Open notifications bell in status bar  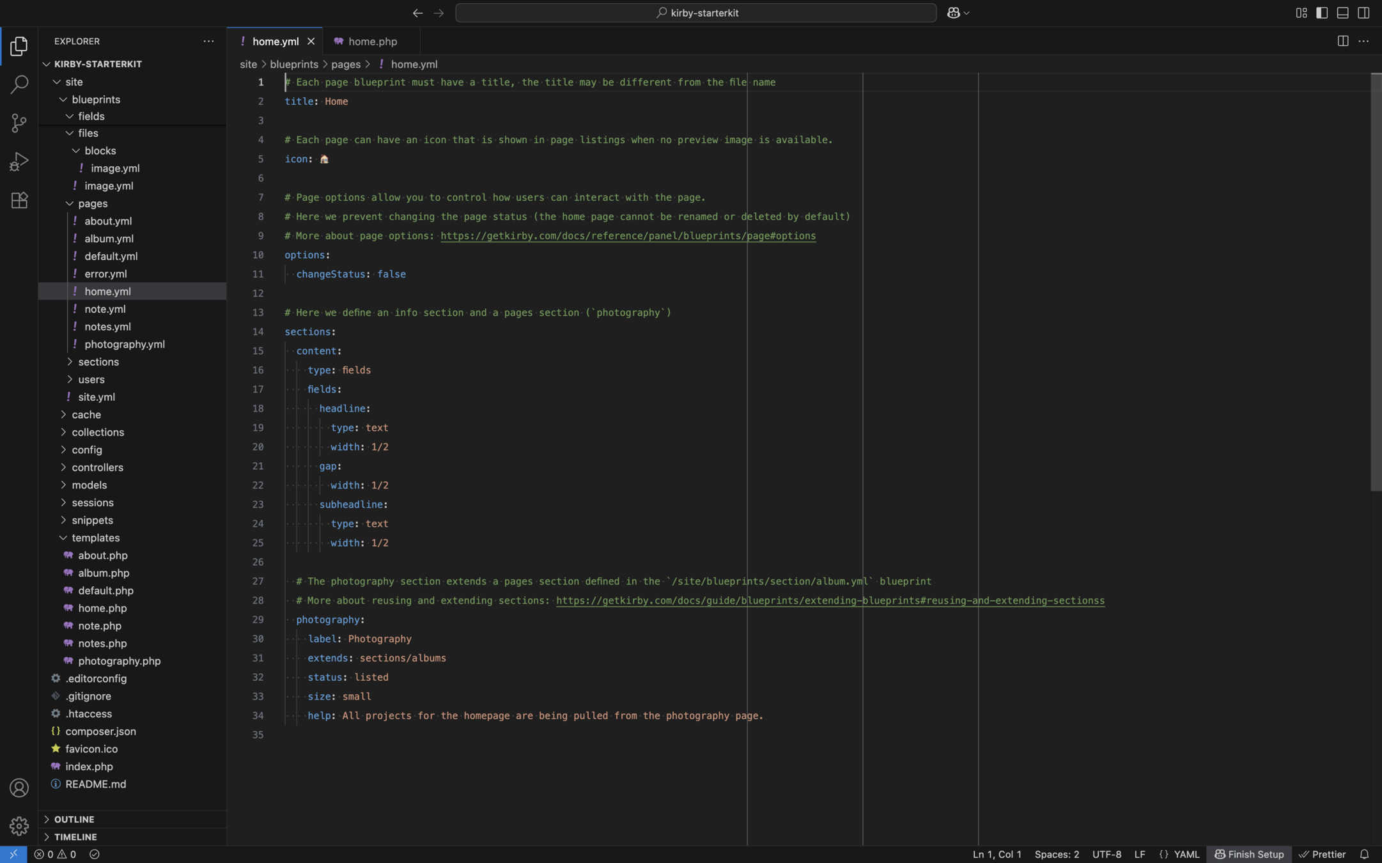[x=1363, y=854]
